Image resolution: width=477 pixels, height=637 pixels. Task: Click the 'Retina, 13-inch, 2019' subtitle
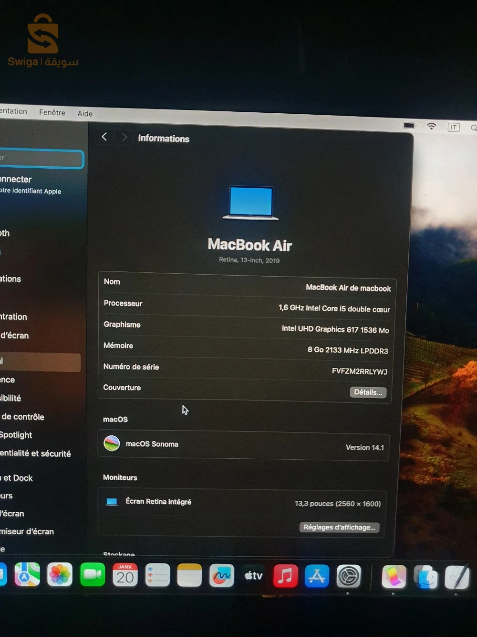coord(249,260)
